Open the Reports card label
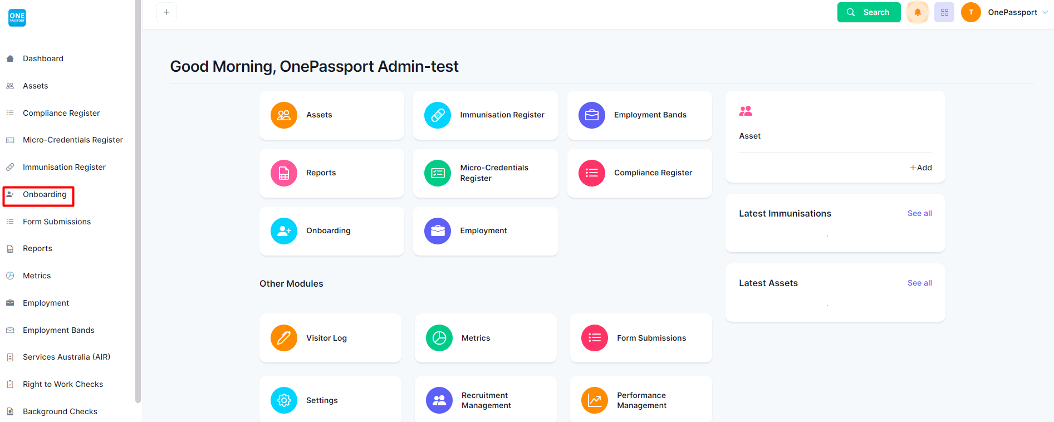Viewport: 1054px width, 422px height. [x=321, y=173]
